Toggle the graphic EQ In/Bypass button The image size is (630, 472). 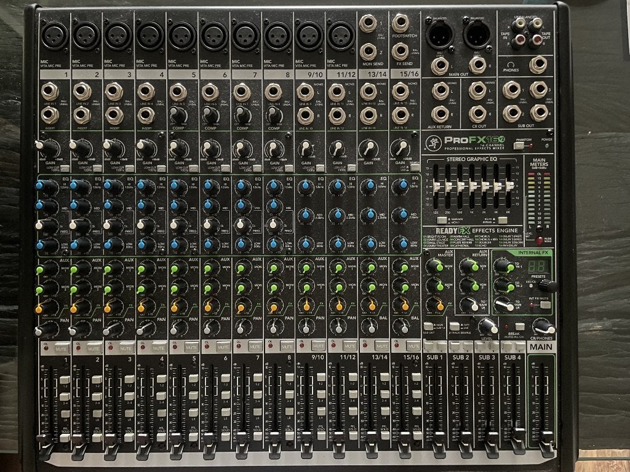[502, 220]
